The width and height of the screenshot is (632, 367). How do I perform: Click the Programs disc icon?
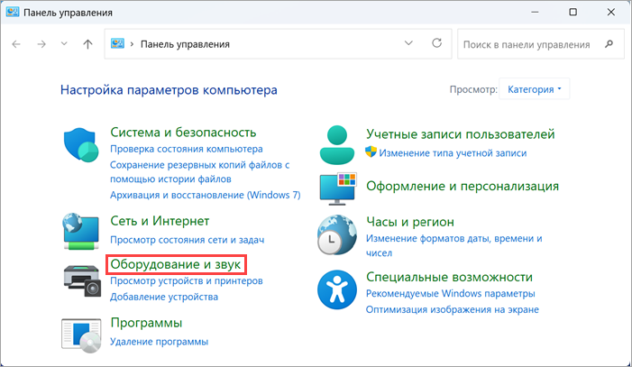(x=81, y=335)
